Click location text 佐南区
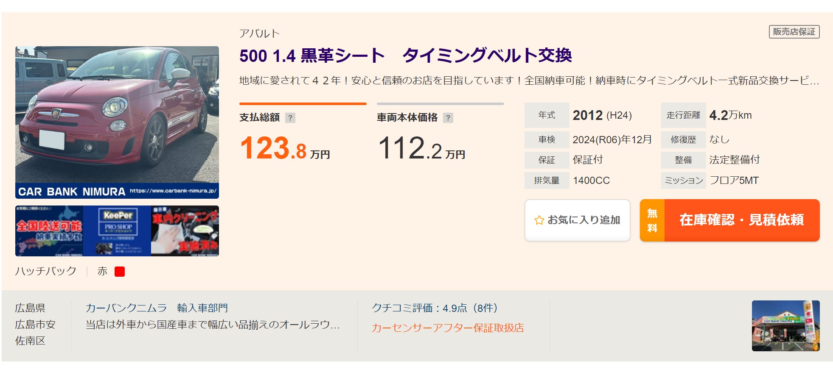833x375 pixels. coord(30,341)
